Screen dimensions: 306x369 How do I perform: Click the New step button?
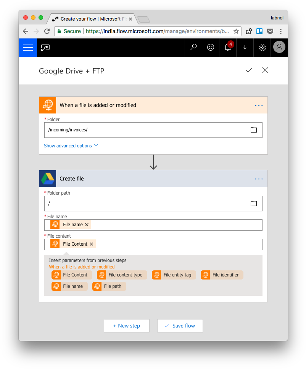coord(126,326)
